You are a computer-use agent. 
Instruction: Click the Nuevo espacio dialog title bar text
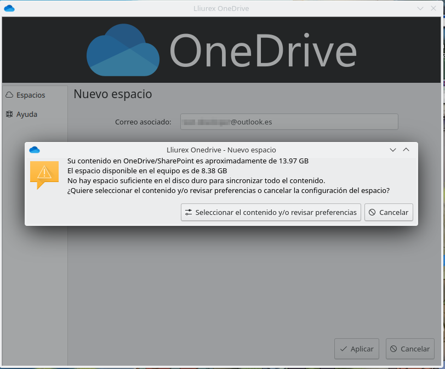point(221,150)
